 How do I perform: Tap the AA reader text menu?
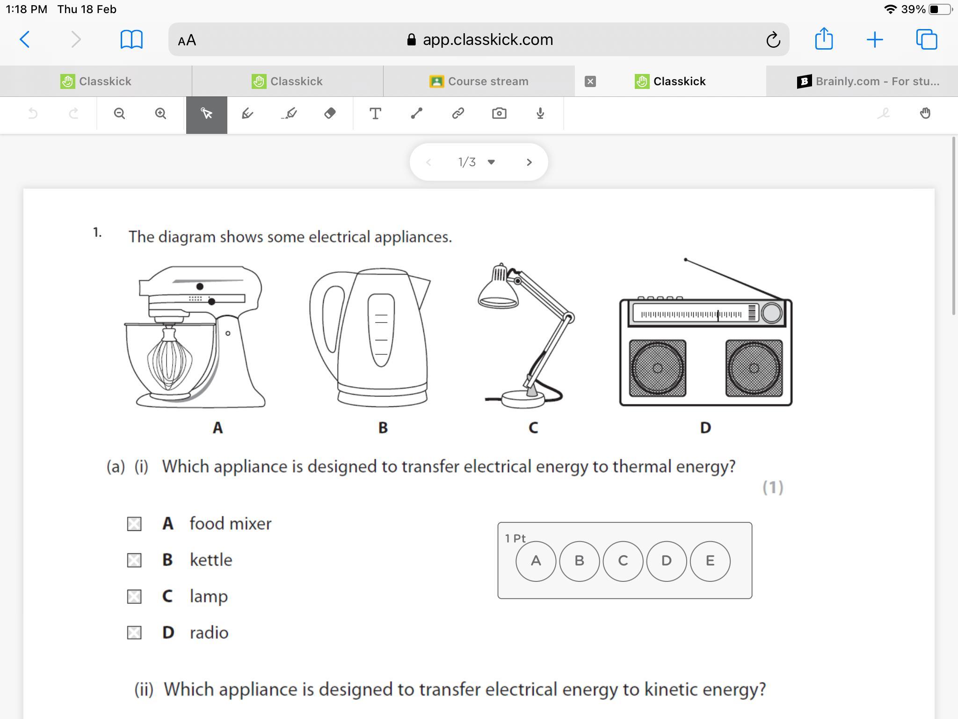pos(187,40)
